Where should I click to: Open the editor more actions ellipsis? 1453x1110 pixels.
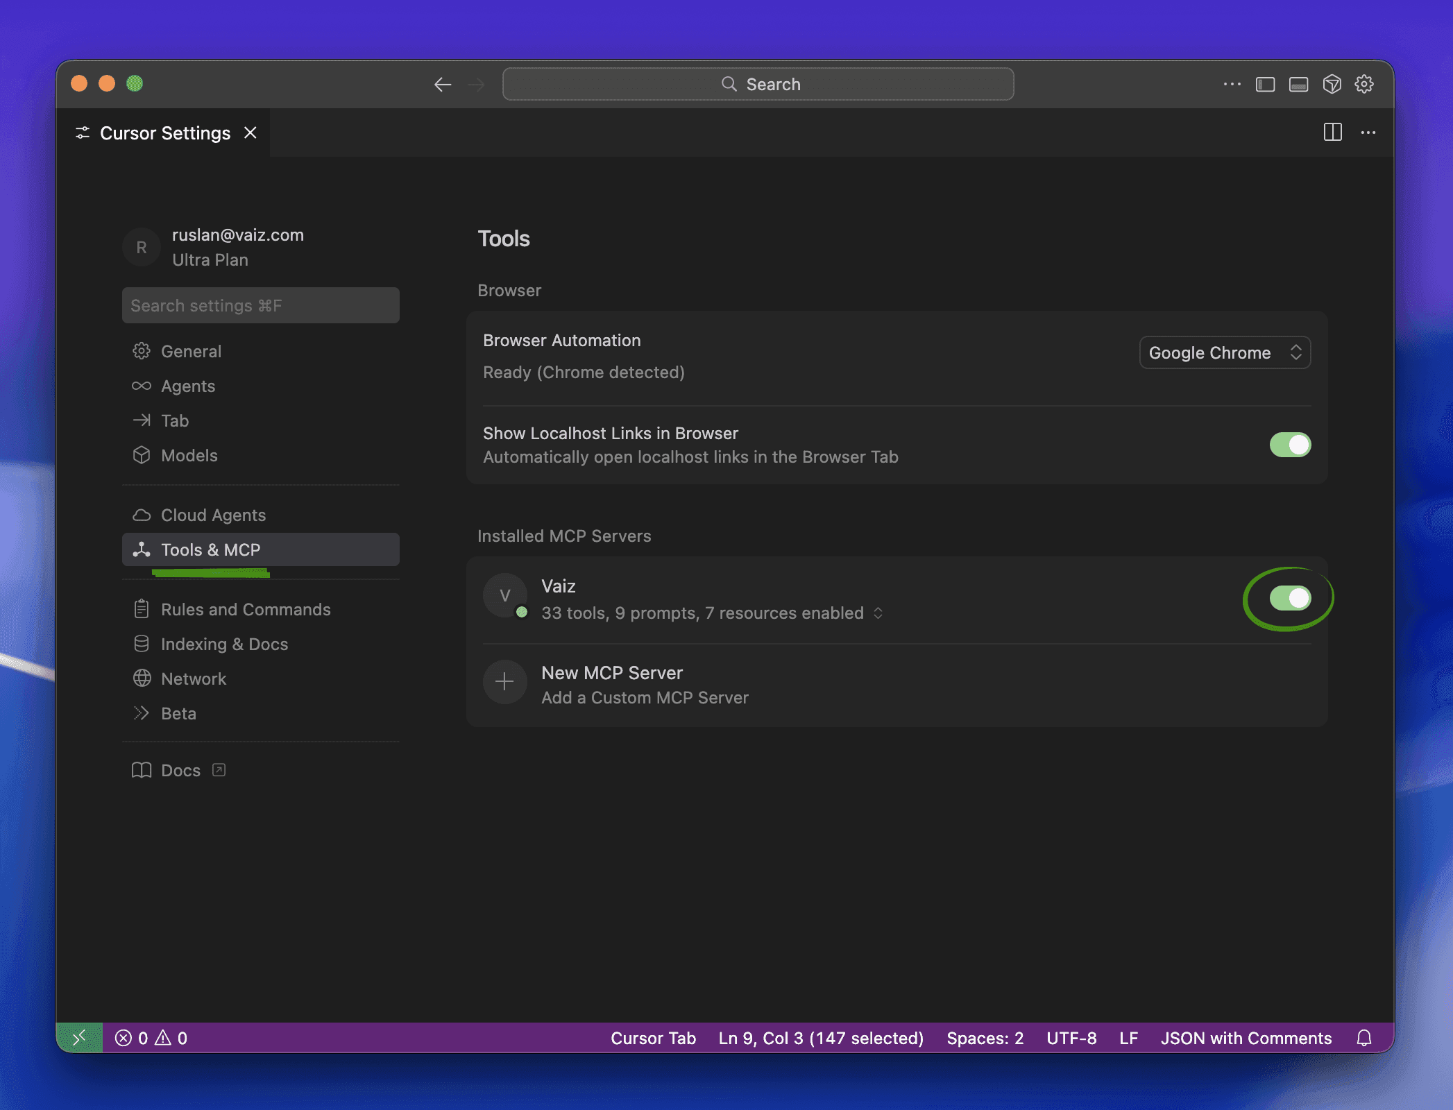coord(1368,133)
